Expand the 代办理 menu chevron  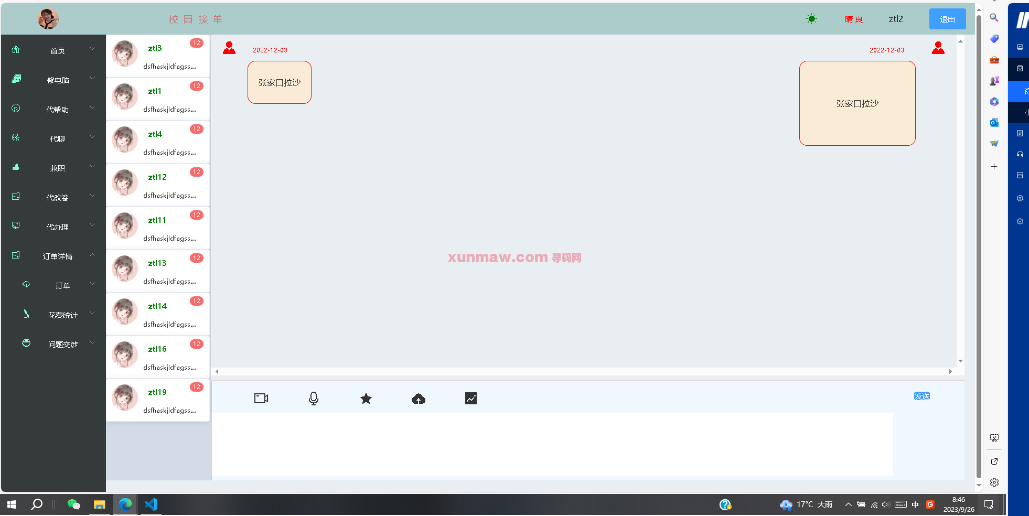point(92,225)
